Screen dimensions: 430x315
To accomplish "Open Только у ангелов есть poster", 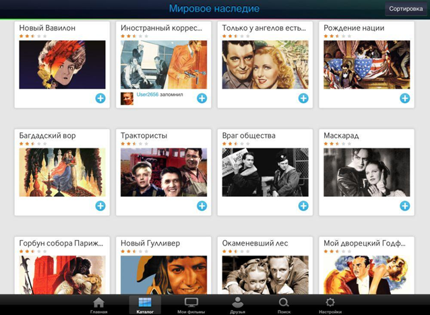I will click(265, 65).
